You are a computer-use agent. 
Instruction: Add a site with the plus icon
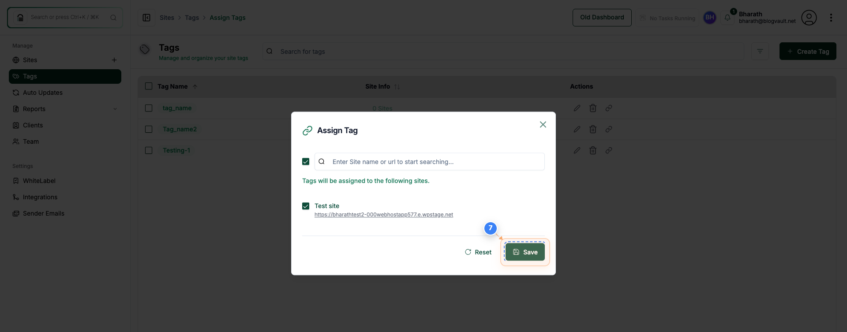[114, 60]
